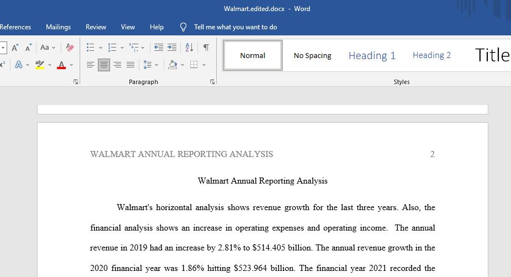Open the Font dialog launcher
Screen dimensions: 511x277
tap(76, 82)
